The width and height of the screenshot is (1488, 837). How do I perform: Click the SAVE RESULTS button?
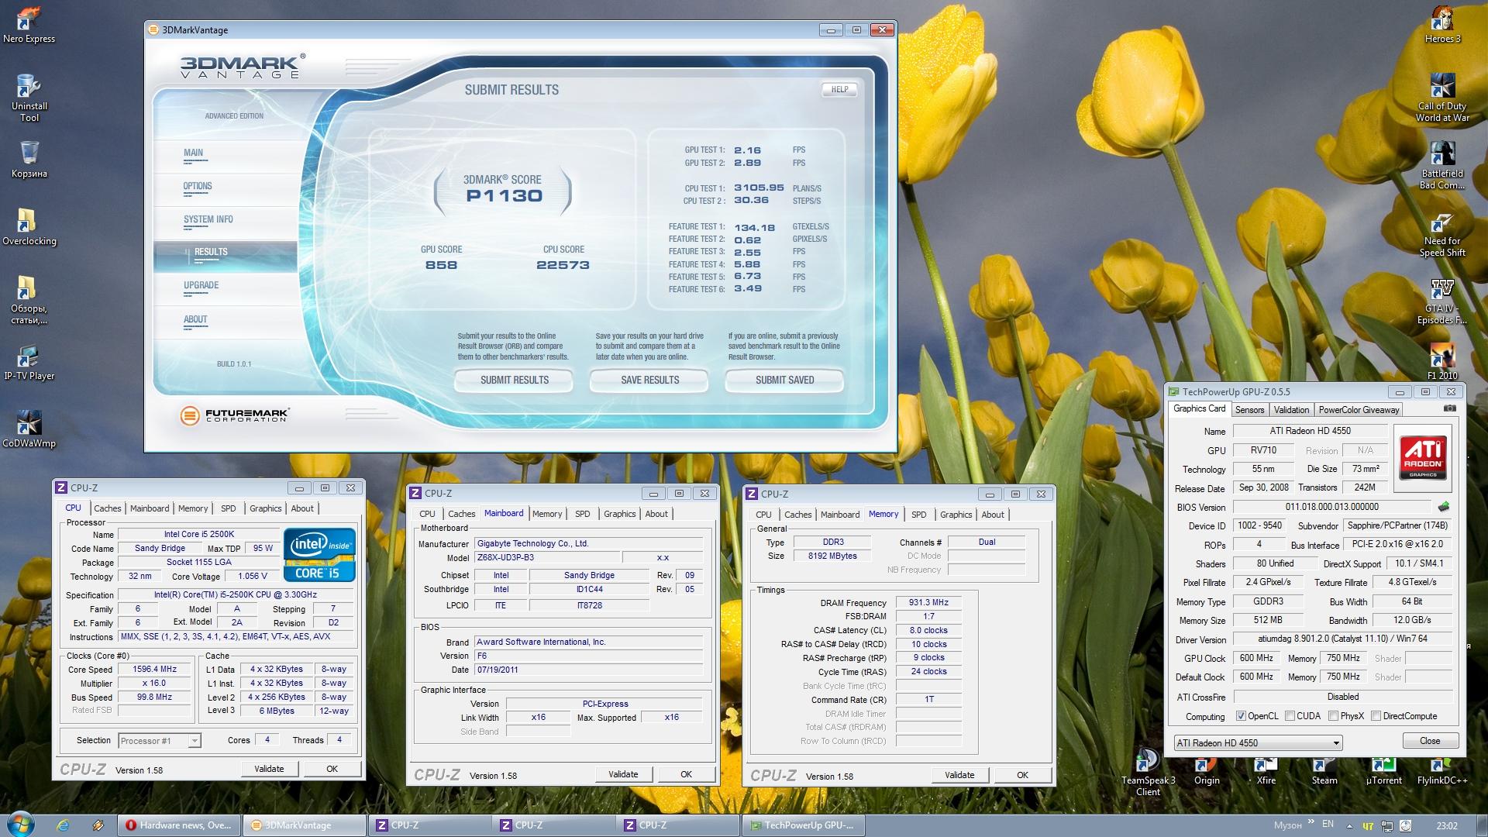[x=649, y=380]
